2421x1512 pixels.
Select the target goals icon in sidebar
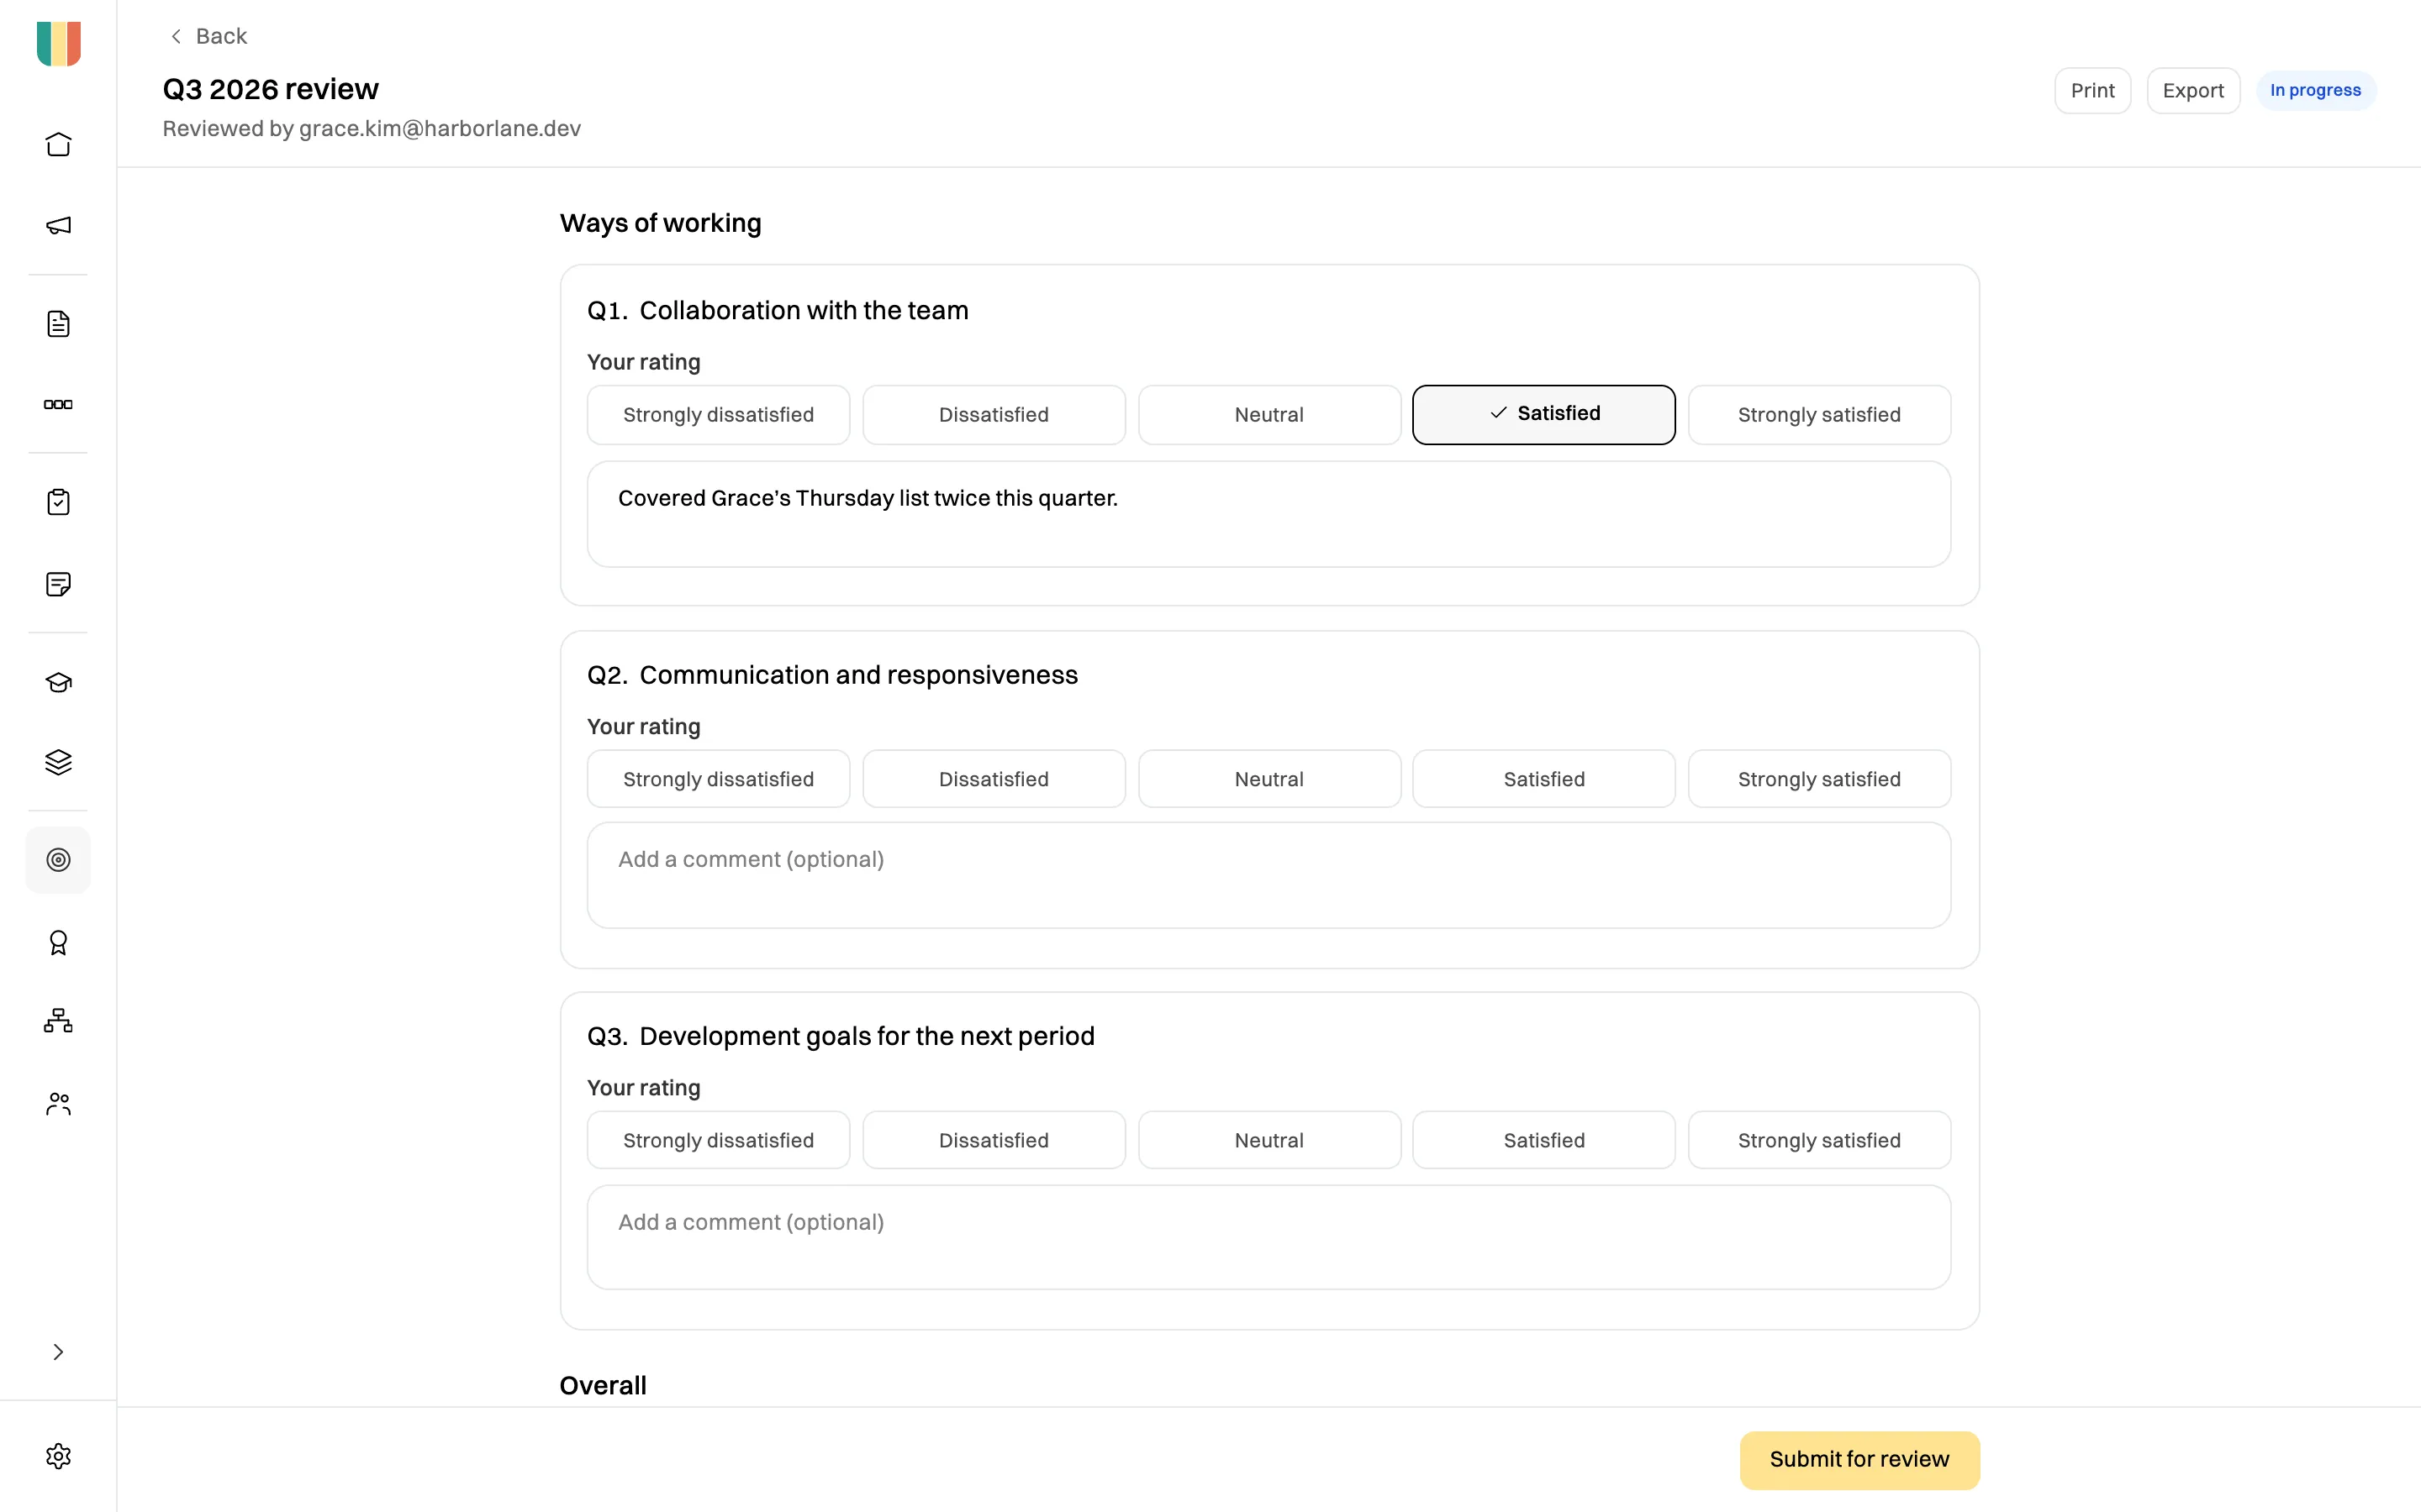(58, 860)
